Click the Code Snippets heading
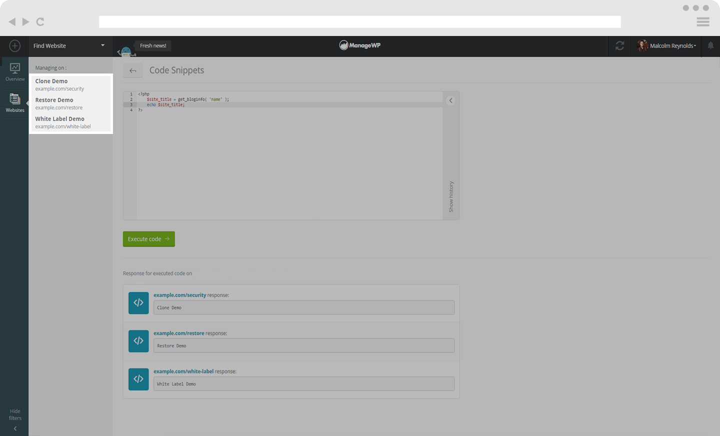 [x=176, y=70]
